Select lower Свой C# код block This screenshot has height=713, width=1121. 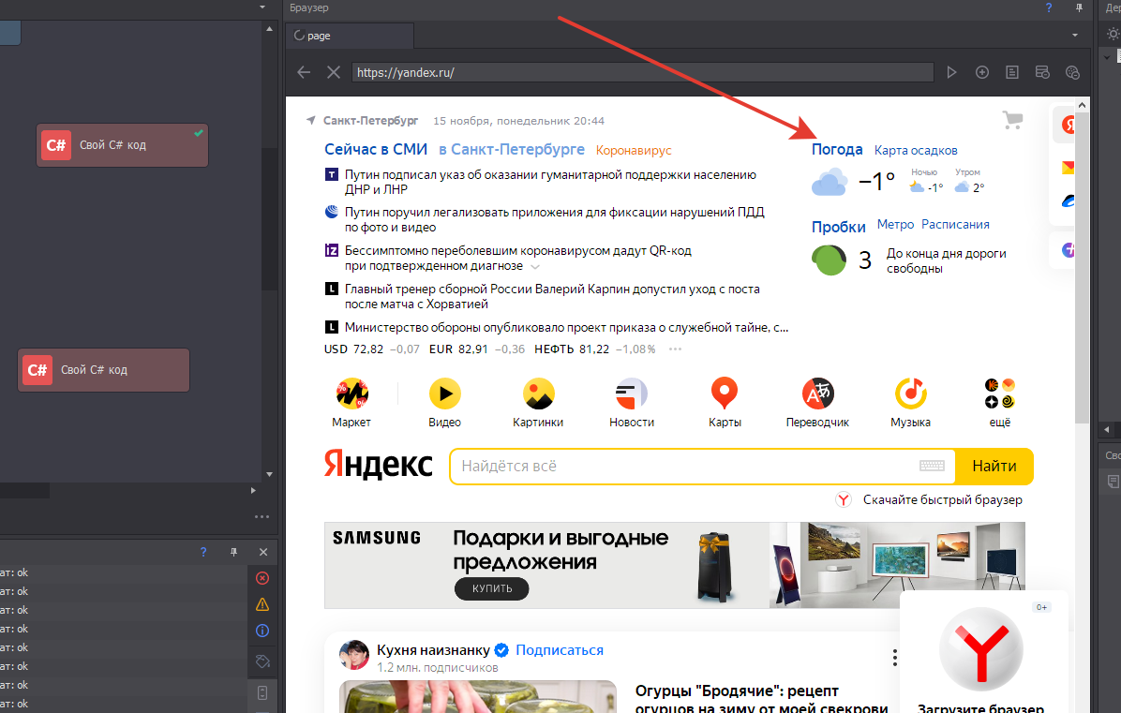[x=104, y=370]
